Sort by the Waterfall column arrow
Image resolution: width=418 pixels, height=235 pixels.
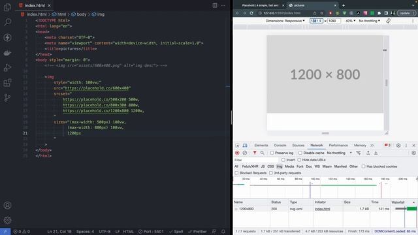click(x=413, y=202)
